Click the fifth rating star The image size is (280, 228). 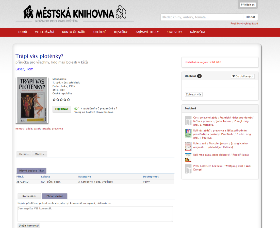coord(68,100)
